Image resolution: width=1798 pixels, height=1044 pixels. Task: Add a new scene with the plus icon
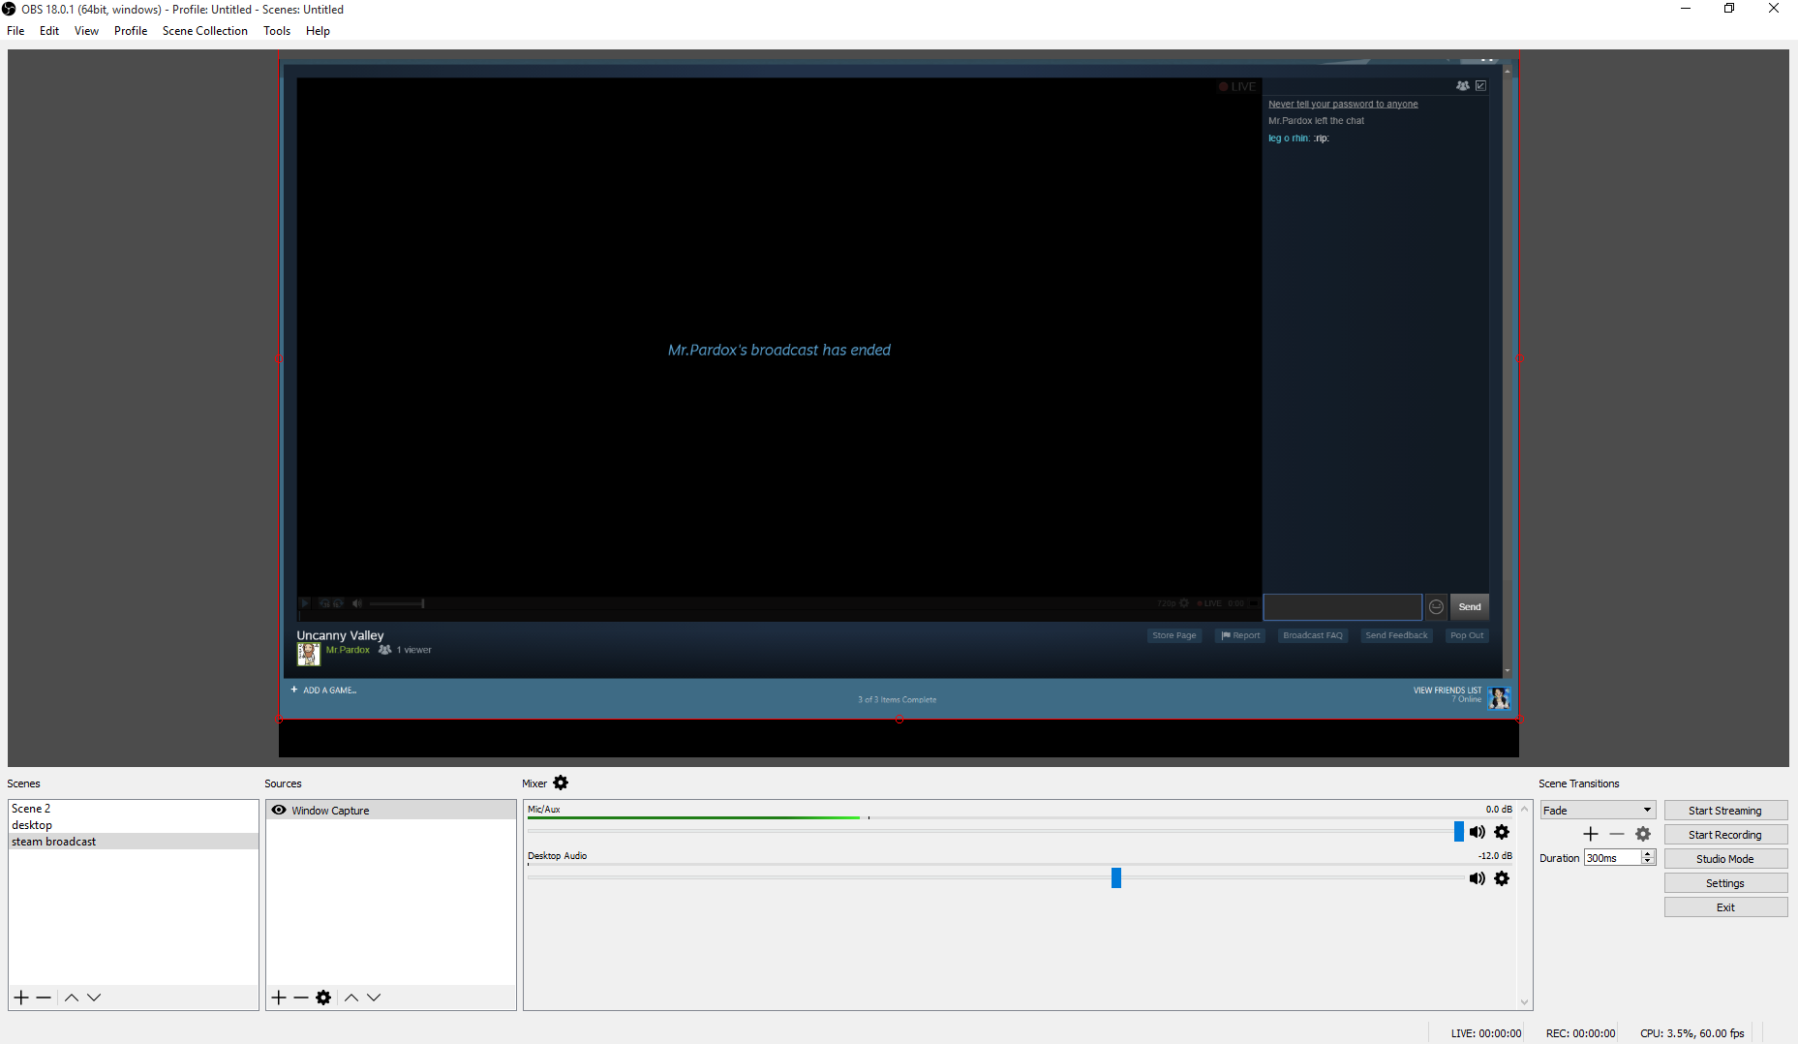point(21,998)
